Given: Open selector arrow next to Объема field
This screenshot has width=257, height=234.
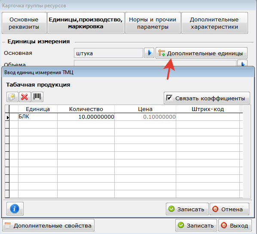Looking at the screenshot, I should click(x=242, y=63).
